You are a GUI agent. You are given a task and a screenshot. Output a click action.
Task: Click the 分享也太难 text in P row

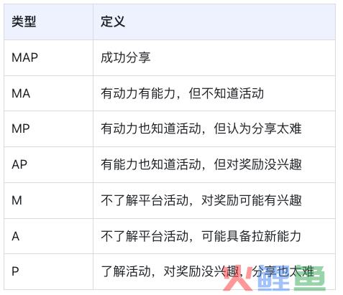[x=283, y=271]
